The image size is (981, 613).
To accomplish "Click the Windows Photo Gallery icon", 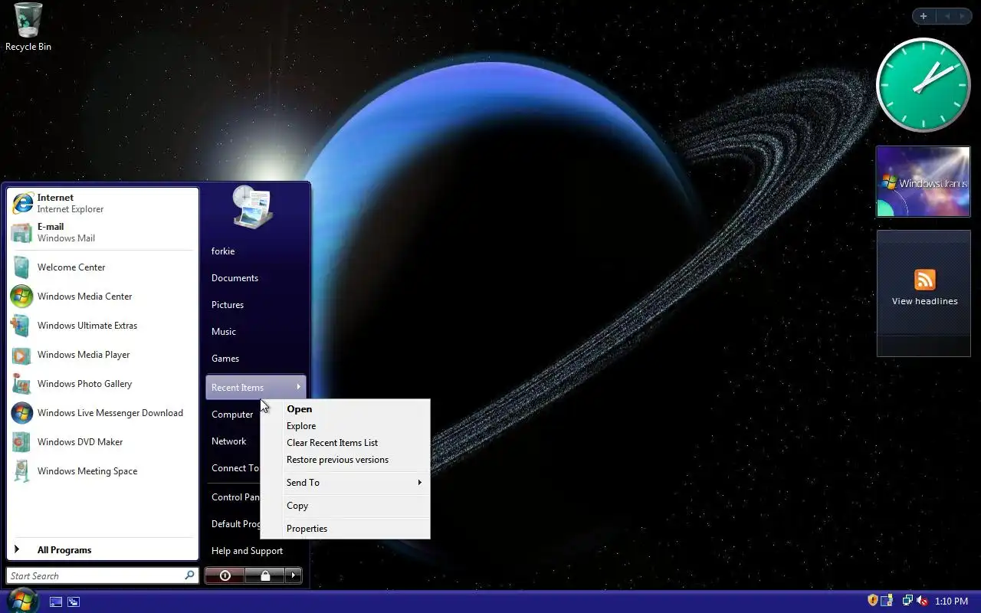I will pyautogui.click(x=21, y=384).
